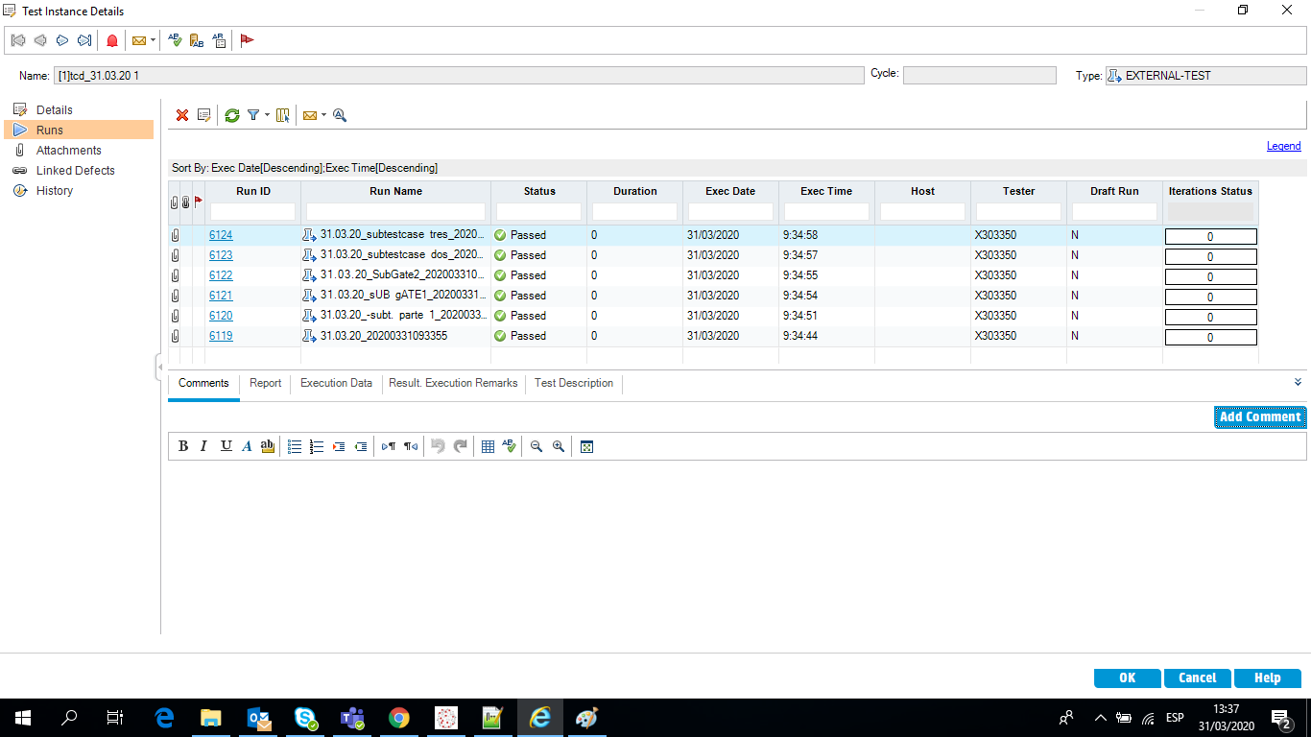Open run ID 6122 link
The height and width of the screenshot is (737, 1311).
coord(221,275)
